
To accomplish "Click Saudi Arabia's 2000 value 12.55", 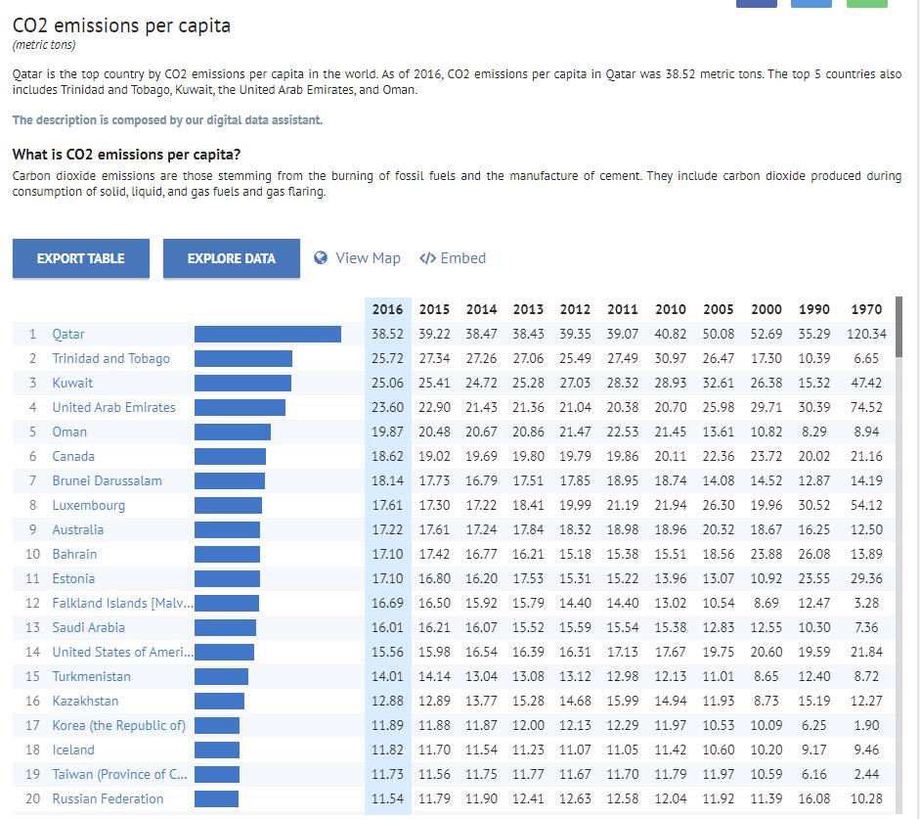I will coord(767,627).
